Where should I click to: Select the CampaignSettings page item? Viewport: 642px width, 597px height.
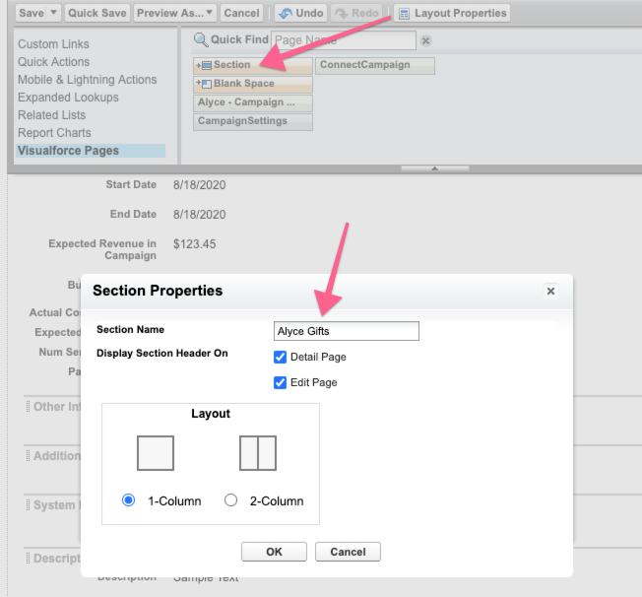click(x=253, y=122)
